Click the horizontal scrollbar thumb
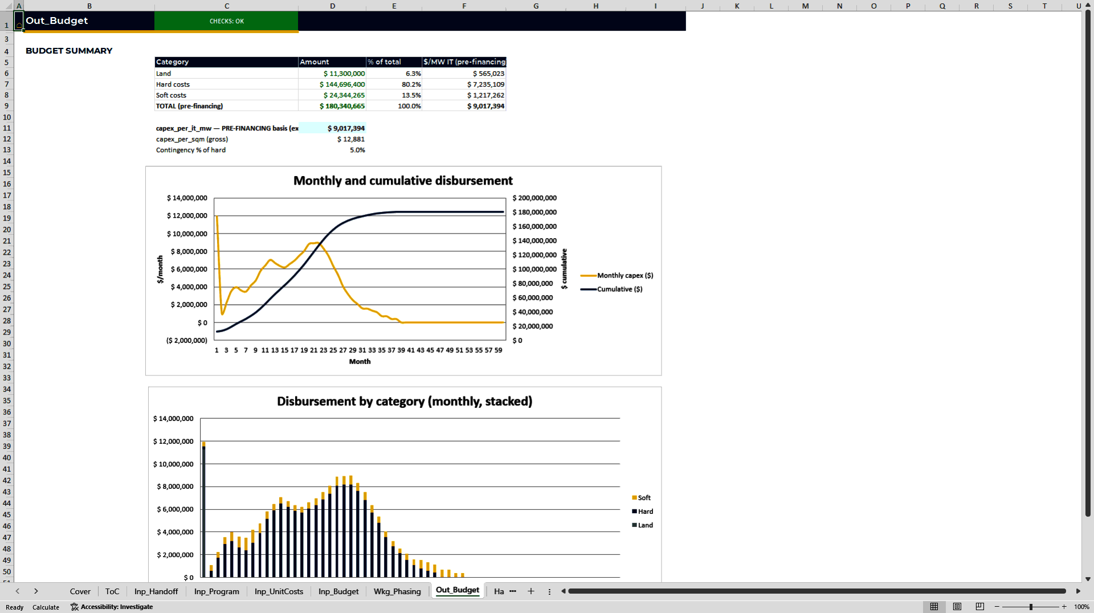Screen dimensions: 1094x613 (817, 591)
